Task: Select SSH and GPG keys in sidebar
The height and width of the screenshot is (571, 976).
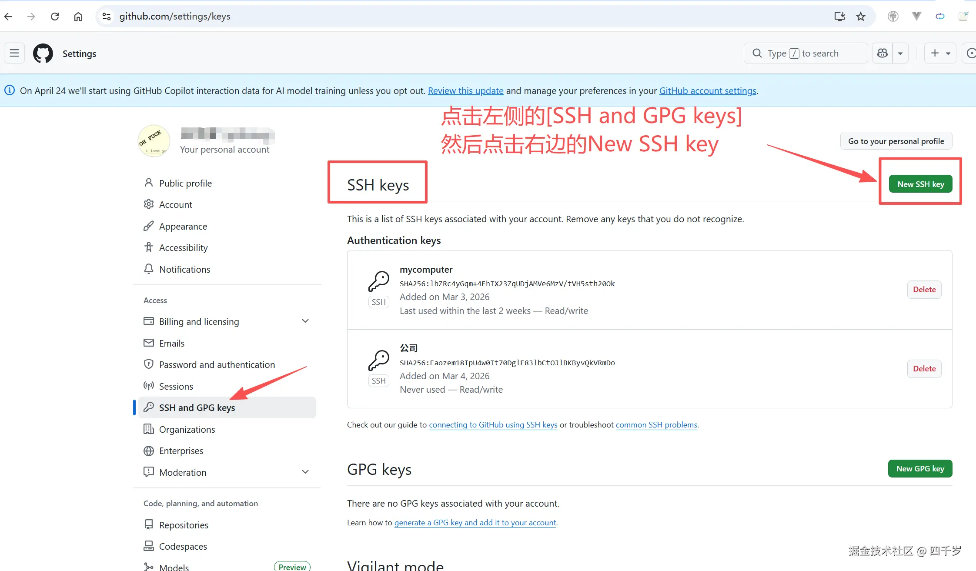Action: coord(197,407)
